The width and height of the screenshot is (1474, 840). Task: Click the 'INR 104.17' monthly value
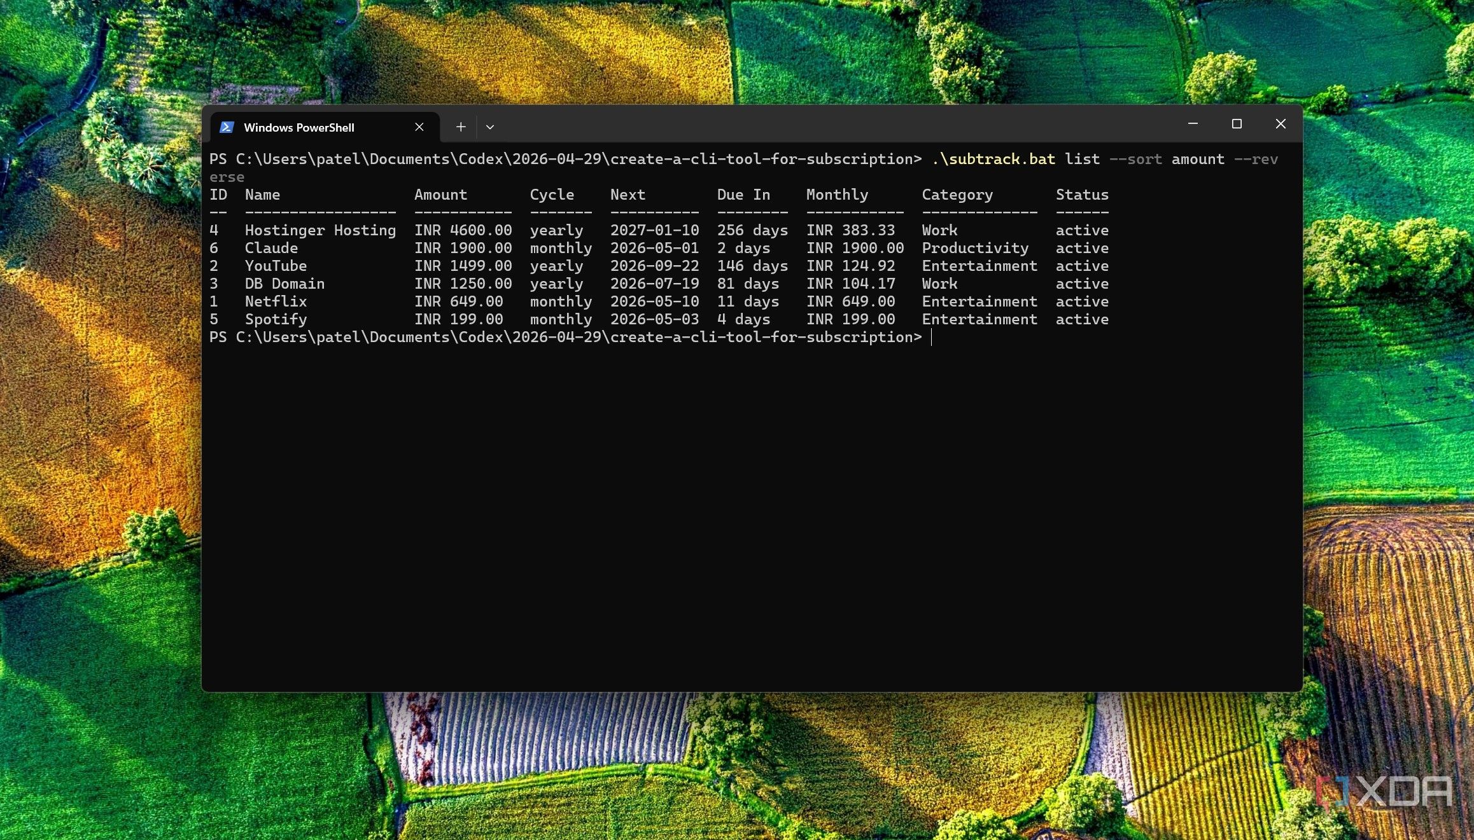(x=850, y=284)
